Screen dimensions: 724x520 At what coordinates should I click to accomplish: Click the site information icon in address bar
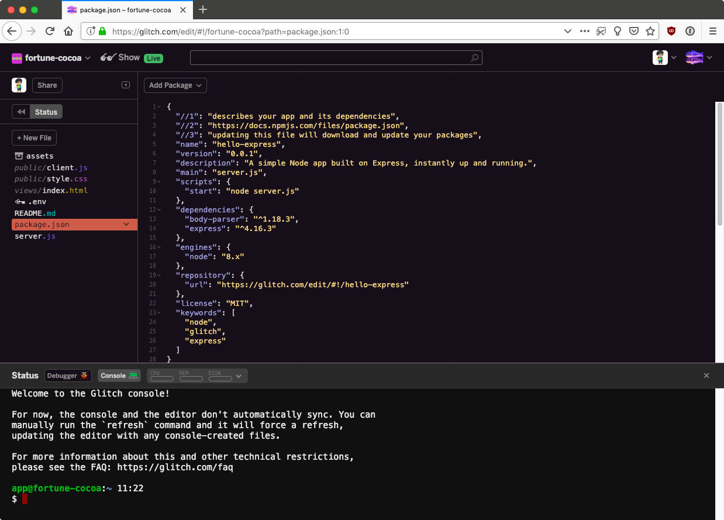91,31
